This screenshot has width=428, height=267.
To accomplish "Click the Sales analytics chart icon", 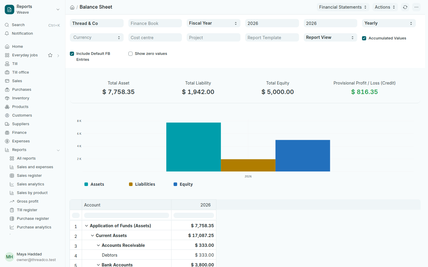I will coord(12,184).
